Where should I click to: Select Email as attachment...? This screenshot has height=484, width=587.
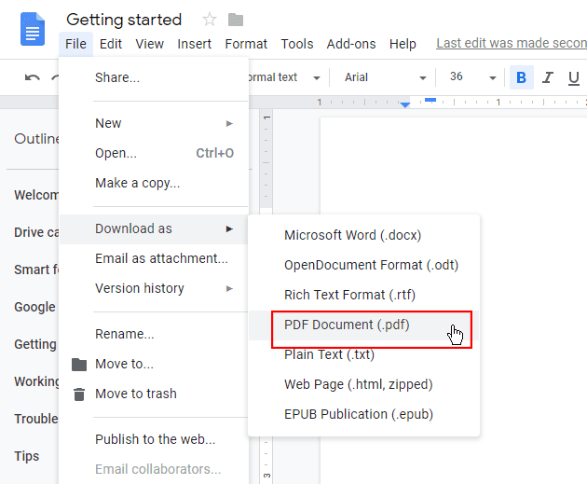point(153,258)
